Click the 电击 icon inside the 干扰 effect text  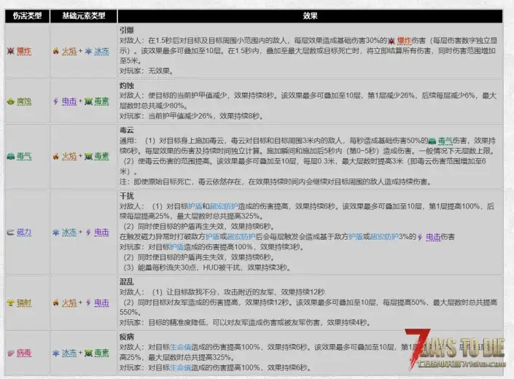[x=420, y=237]
